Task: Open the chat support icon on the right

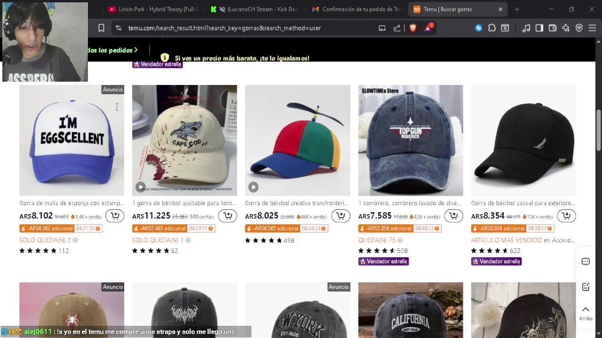Action: click(x=586, y=262)
